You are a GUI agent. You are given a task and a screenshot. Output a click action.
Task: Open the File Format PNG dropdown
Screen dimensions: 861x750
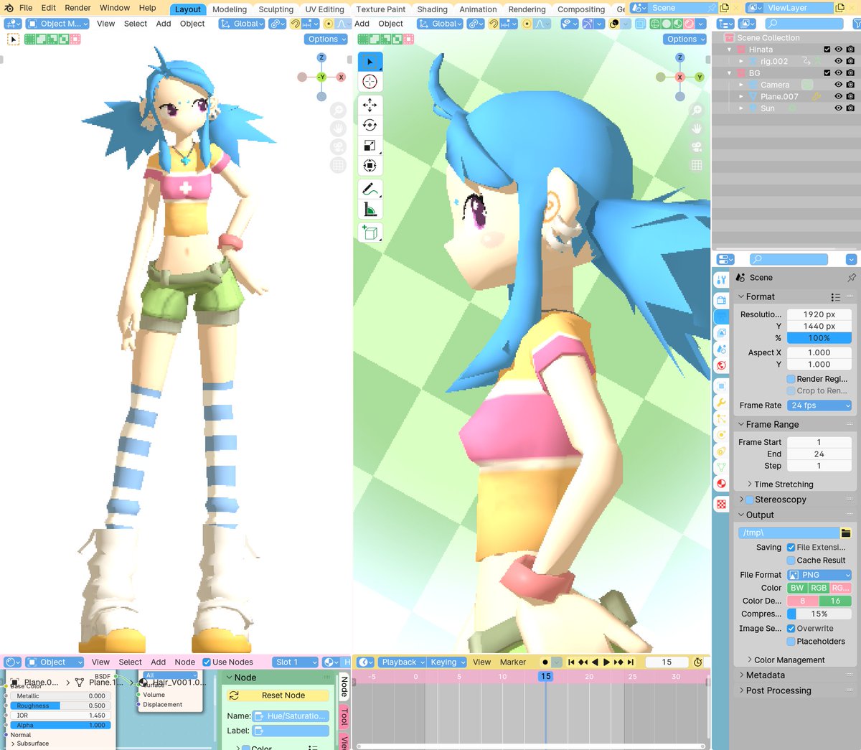[819, 575]
